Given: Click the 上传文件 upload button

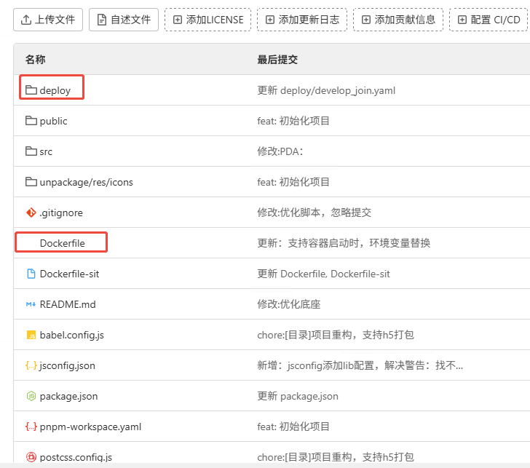Looking at the screenshot, I should click(48, 20).
